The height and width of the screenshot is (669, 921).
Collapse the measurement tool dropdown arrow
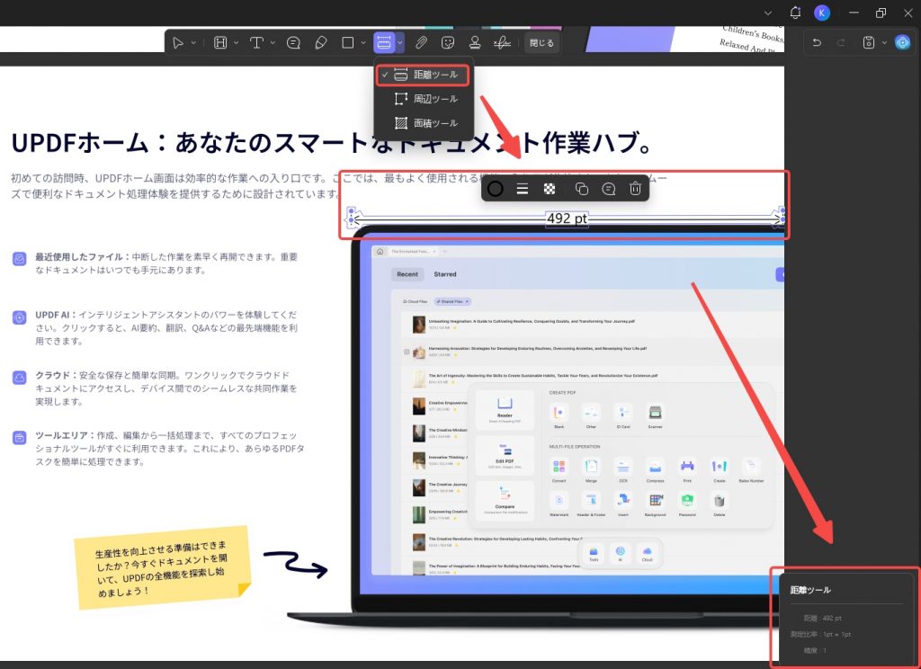coord(399,43)
